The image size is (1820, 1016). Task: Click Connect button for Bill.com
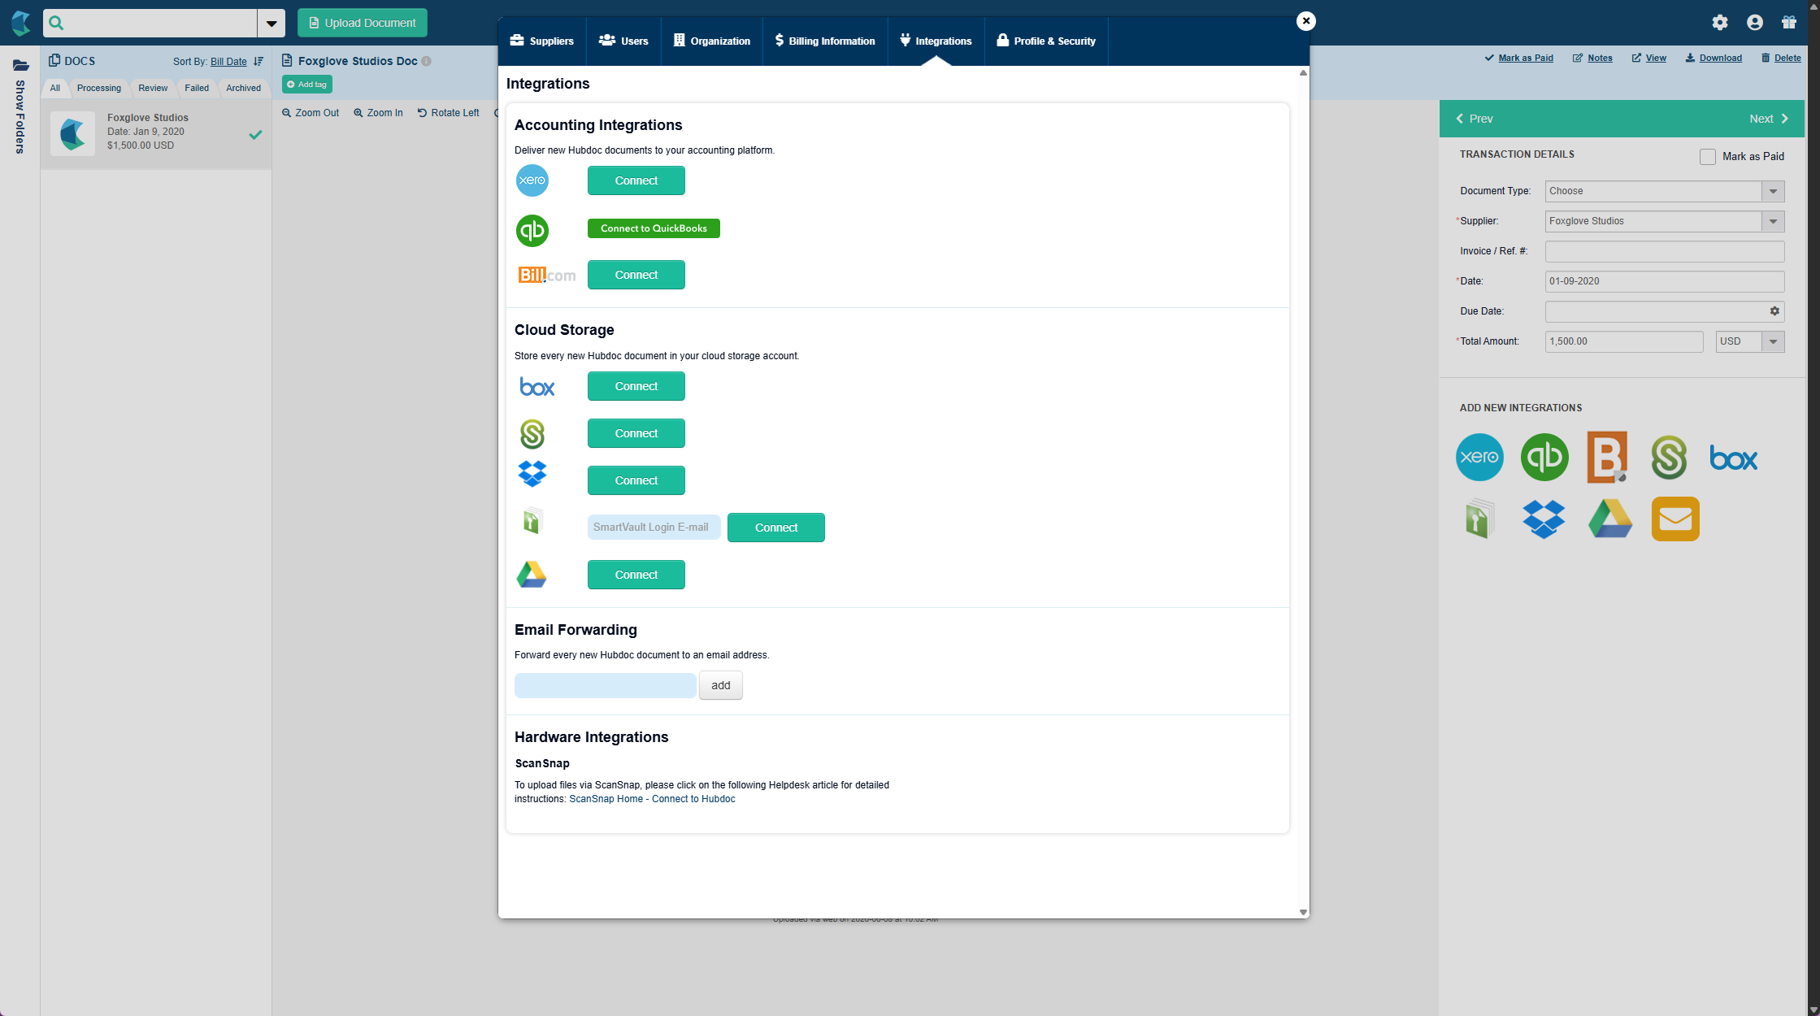point(636,275)
